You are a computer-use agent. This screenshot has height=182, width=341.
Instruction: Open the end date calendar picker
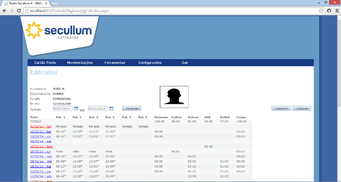click(x=111, y=109)
